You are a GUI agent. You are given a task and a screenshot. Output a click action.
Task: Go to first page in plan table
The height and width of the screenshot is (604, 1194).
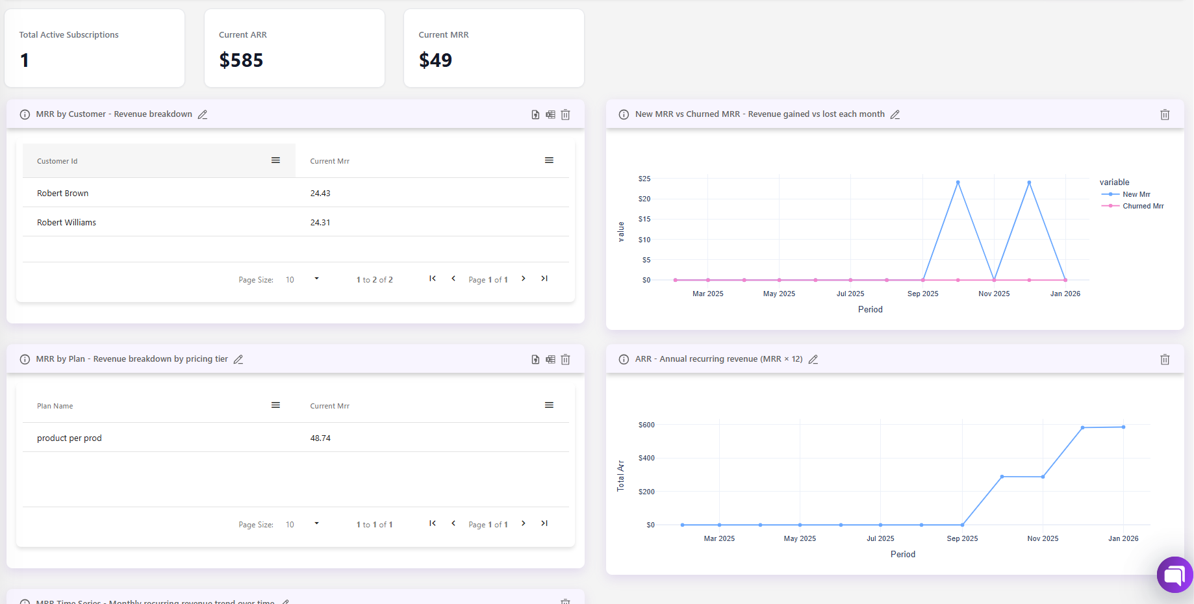click(x=433, y=523)
